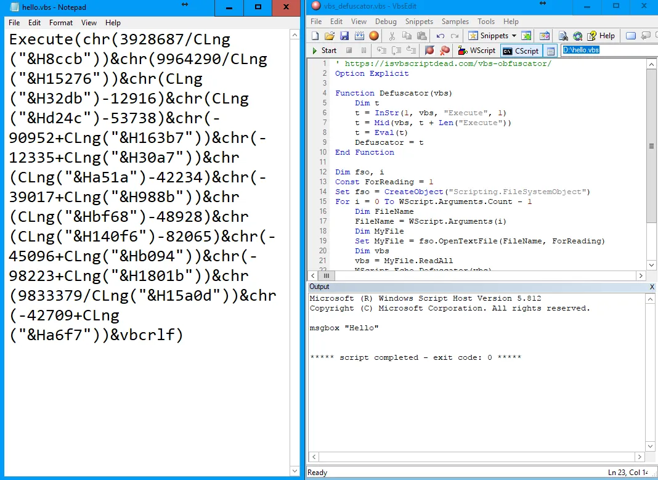The width and height of the screenshot is (658, 480).
Task: Open the Format menu in Notepad
Action: pos(61,23)
